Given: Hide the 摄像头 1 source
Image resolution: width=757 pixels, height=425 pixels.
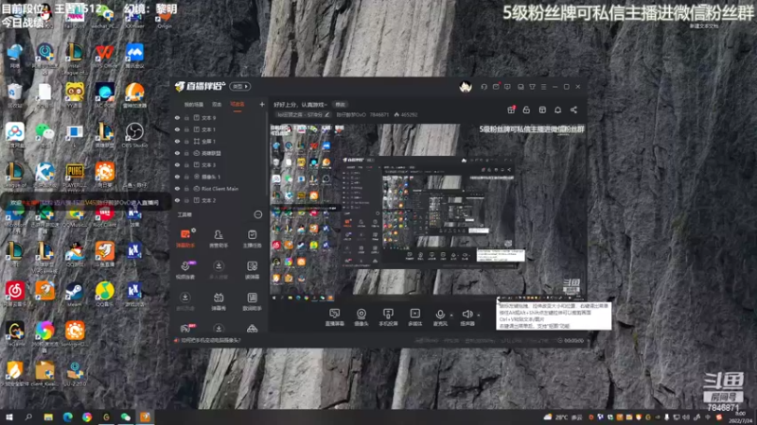Looking at the screenshot, I should pos(177,177).
